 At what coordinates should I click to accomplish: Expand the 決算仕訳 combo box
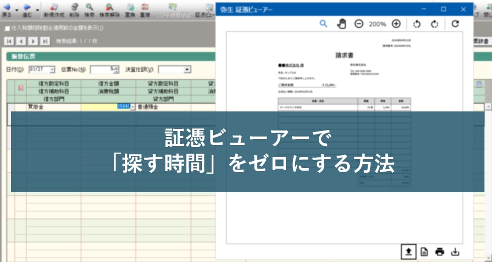coord(187,69)
